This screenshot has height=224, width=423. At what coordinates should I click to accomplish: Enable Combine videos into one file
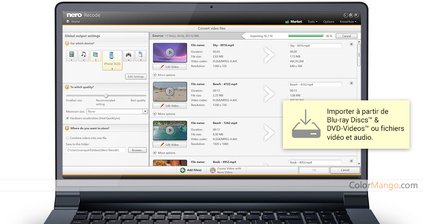pos(67,138)
